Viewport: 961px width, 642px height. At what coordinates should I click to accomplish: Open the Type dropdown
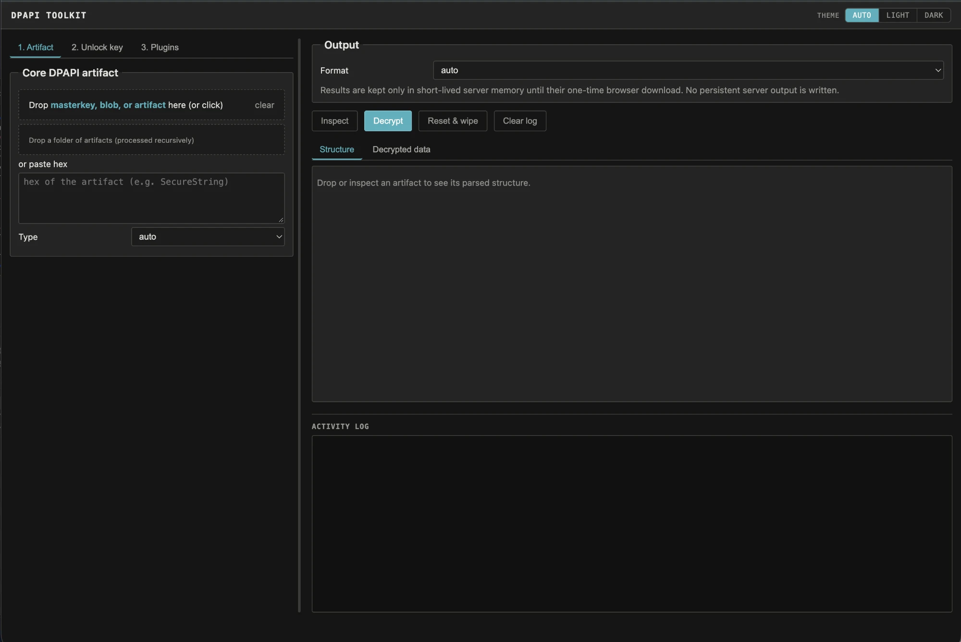(x=208, y=236)
